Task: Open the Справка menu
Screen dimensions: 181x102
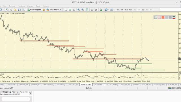Action: pyautogui.click(x=46, y=6)
